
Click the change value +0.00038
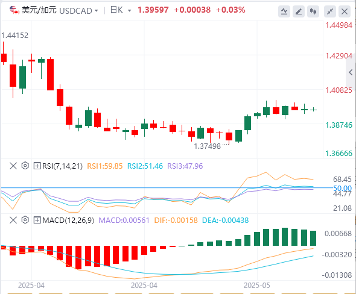(x=192, y=10)
